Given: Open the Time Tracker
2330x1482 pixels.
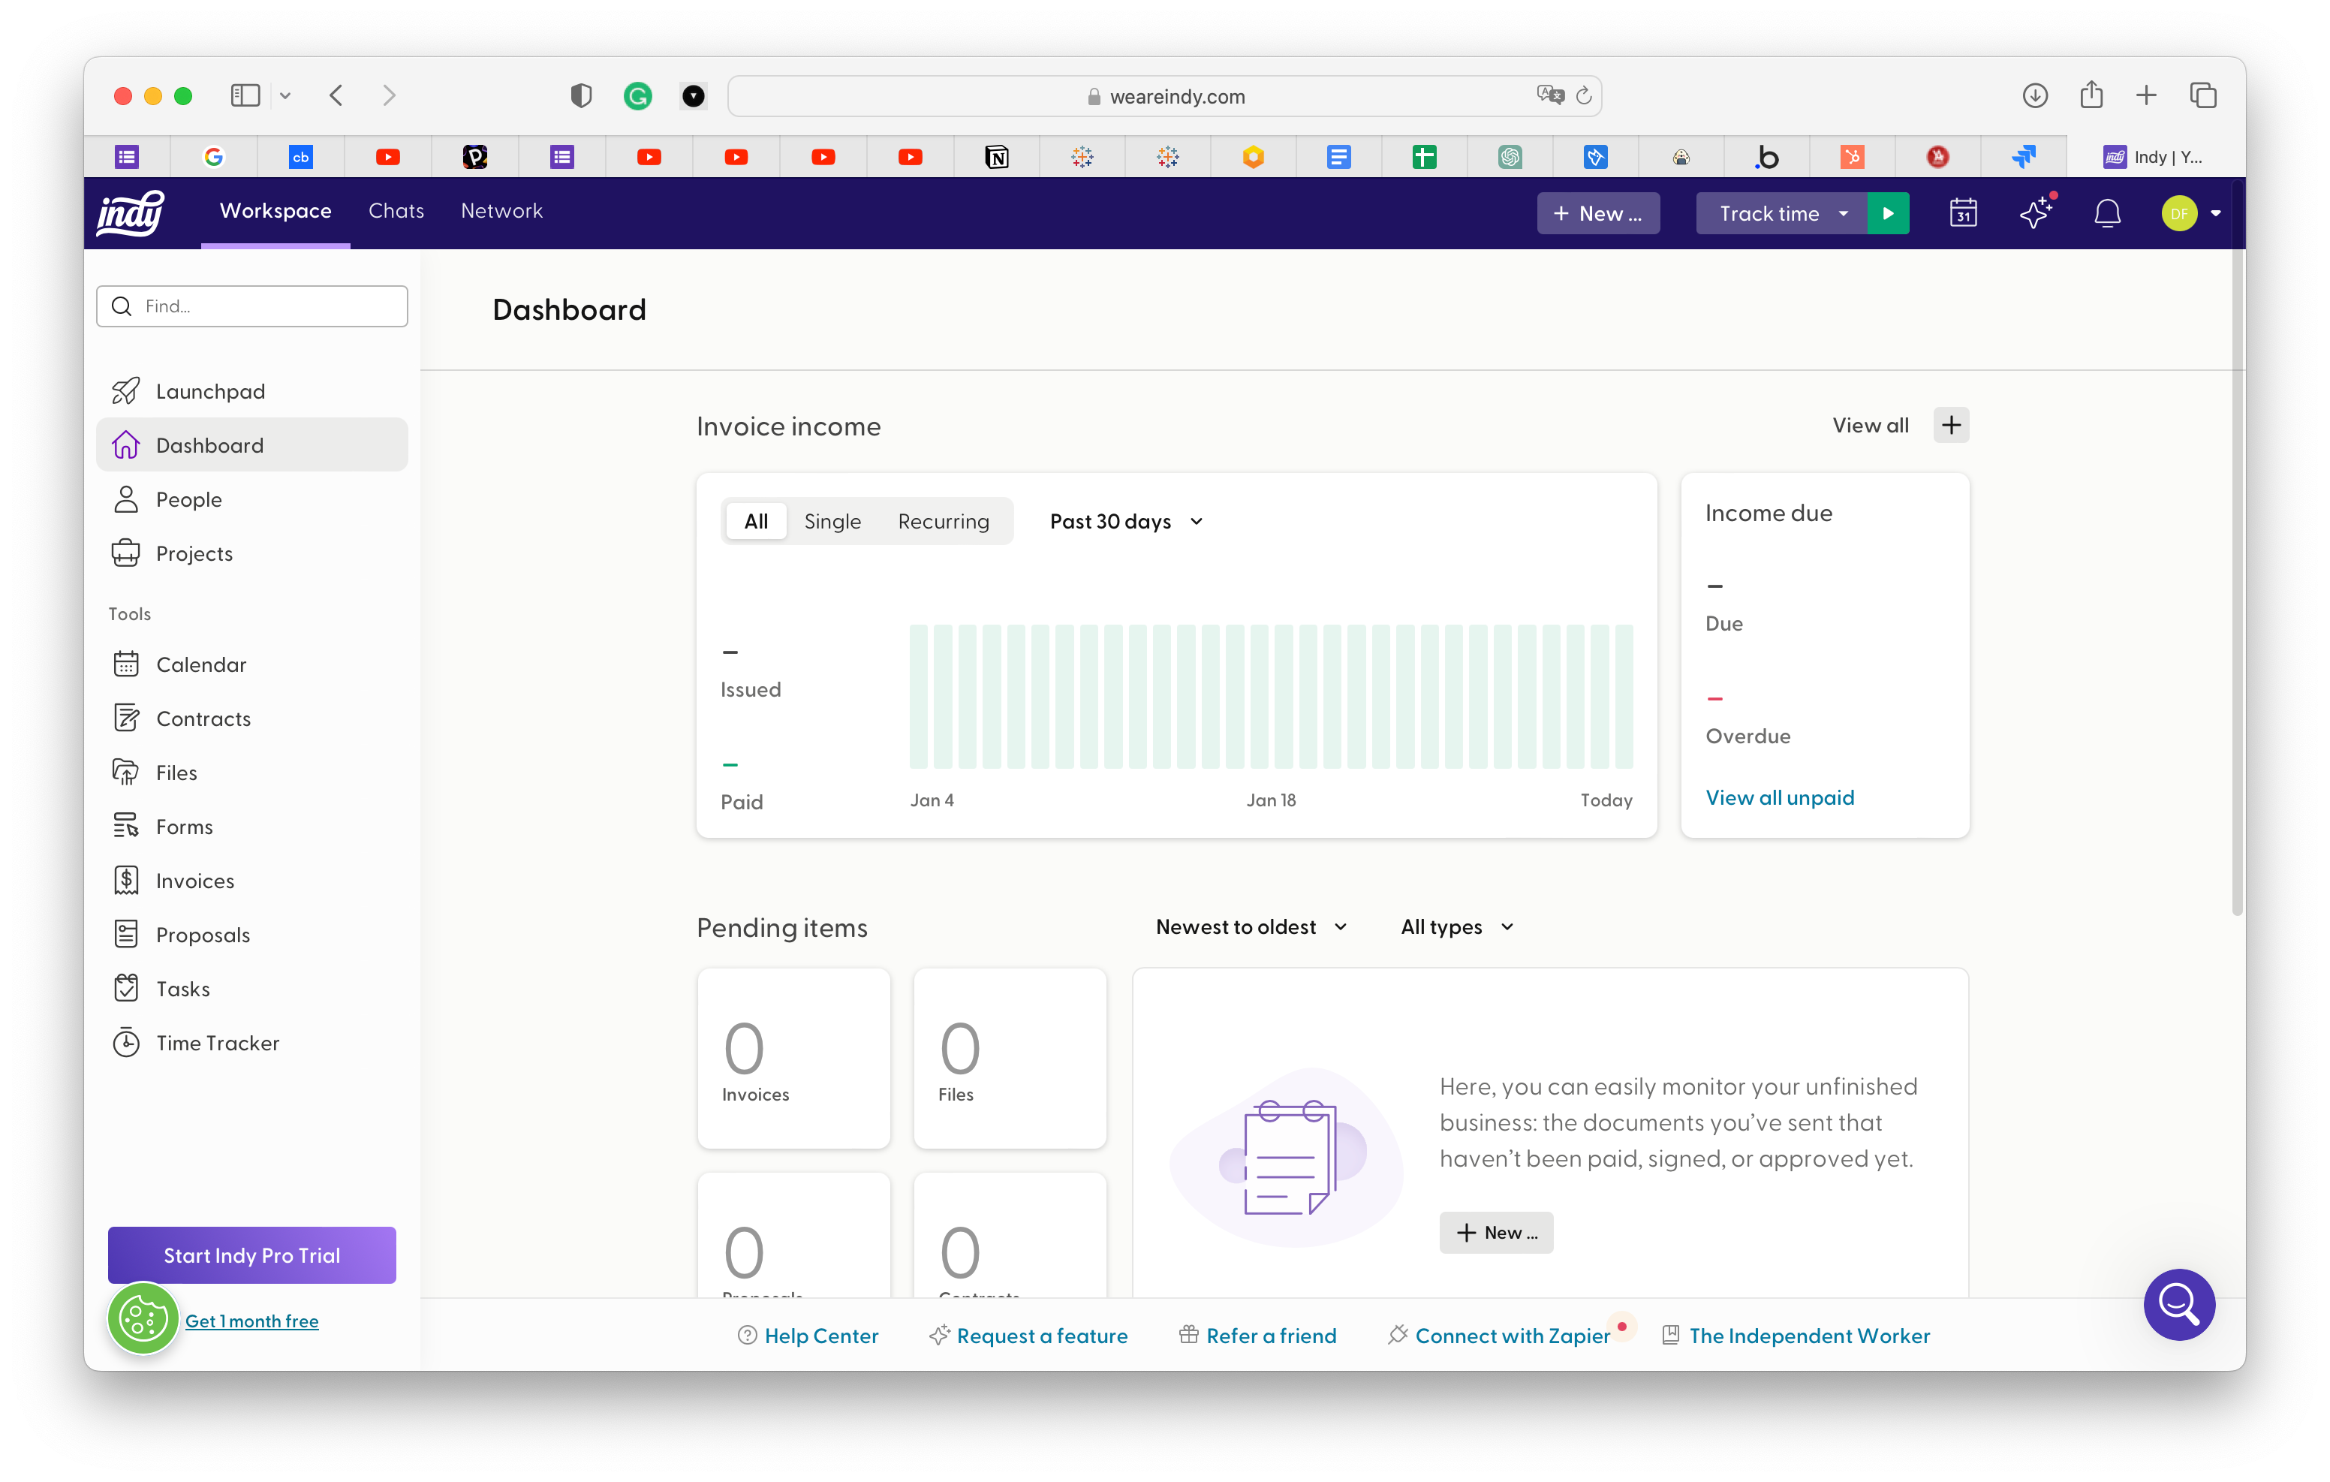Looking at the screenshot, I should click(x=218, y=1043).
